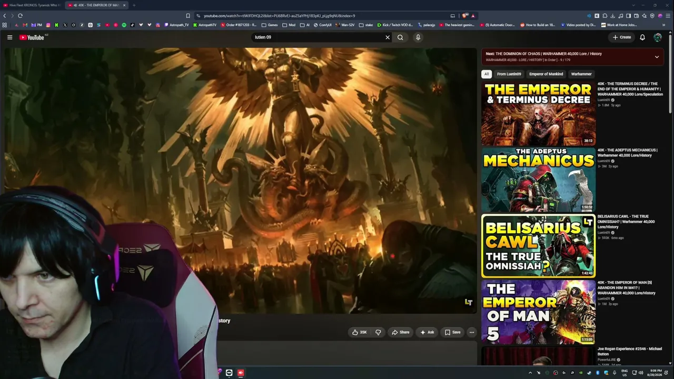The height and width of the screenshot is (379, 674).
Task: Open the Brave Shields lion icon
Action: pos(464,16)
